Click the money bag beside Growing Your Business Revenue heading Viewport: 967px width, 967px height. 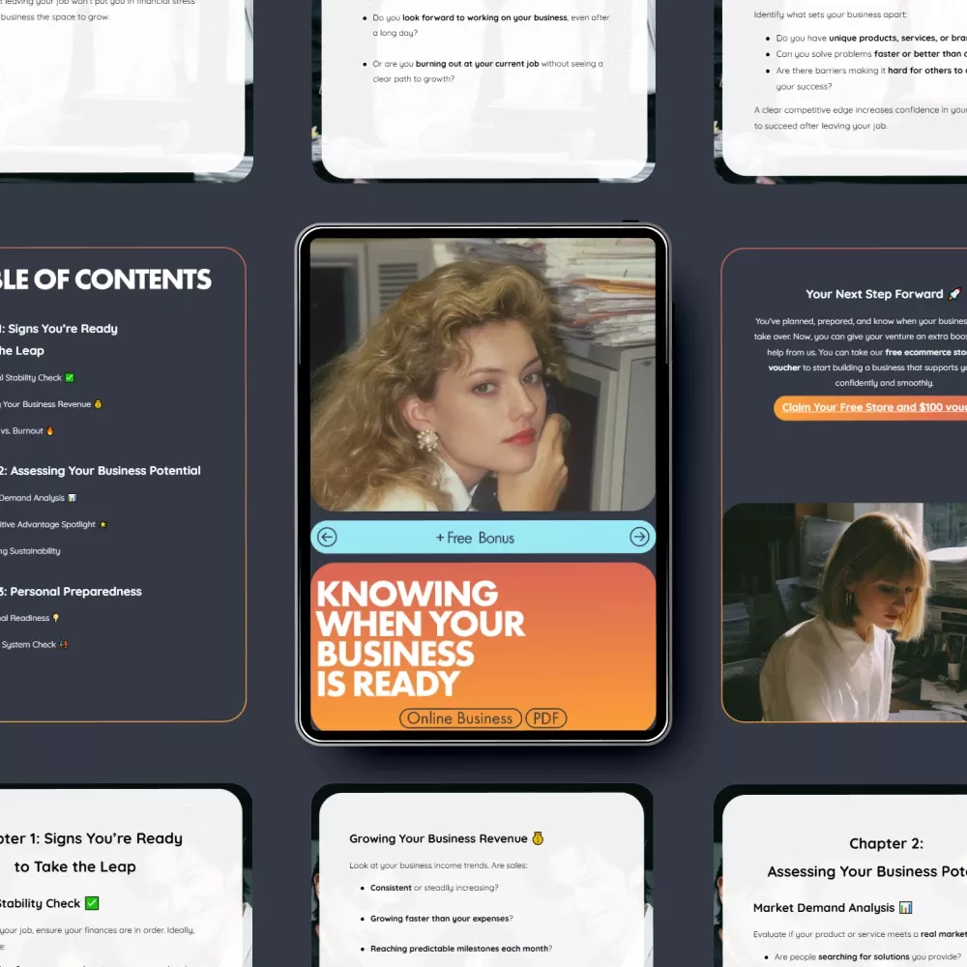(x=538, y=838)
